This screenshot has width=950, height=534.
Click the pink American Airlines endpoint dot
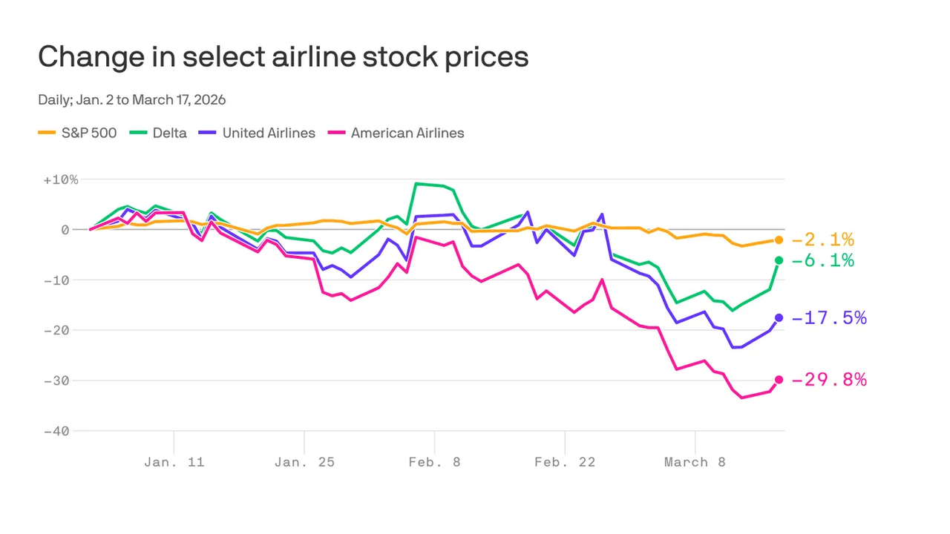point(779,380)
